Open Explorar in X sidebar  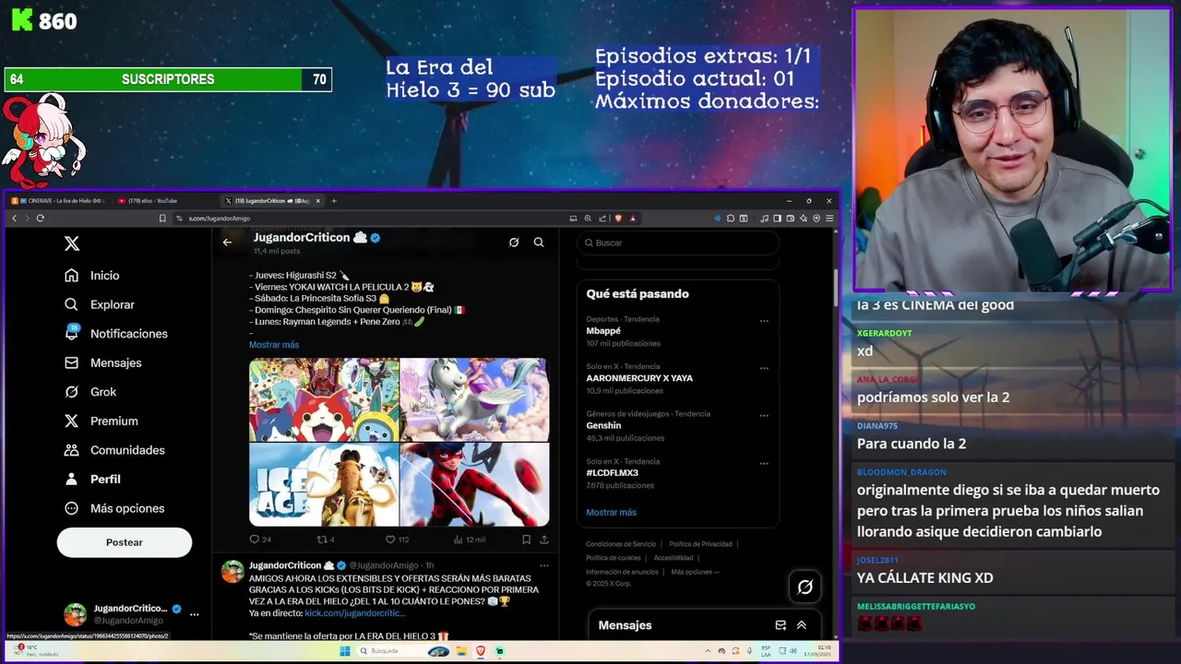coord(100,304)
